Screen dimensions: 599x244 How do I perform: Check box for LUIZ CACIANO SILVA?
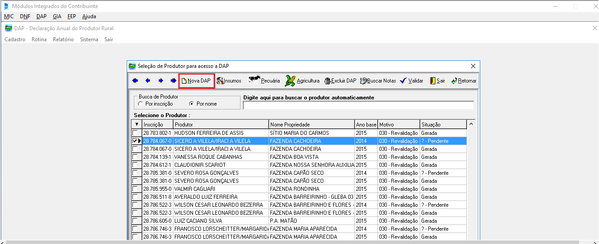(x=135, y=221)
